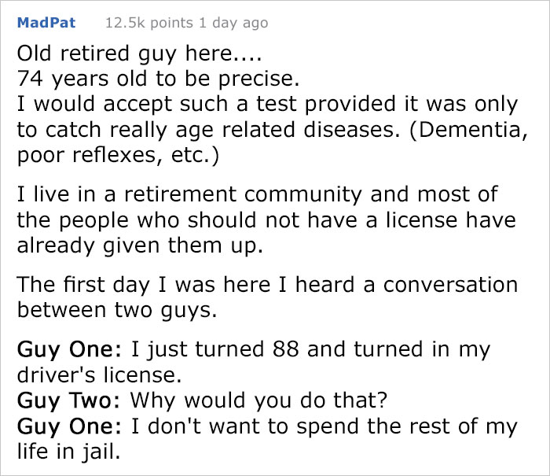This screenshot has width=550, height=476.
Task: Click bold 'Guy One:' before 'I don't want'
Action: [x=69, y=426]
